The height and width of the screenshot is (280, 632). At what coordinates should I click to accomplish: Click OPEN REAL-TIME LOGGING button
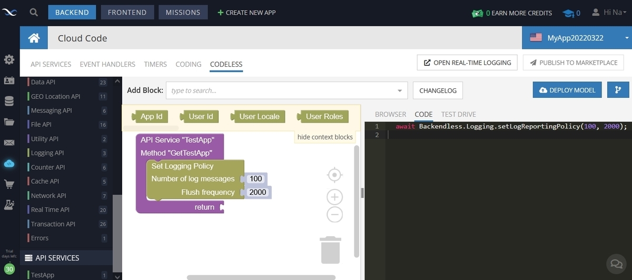pyautogui.click(x=467, y=62)
